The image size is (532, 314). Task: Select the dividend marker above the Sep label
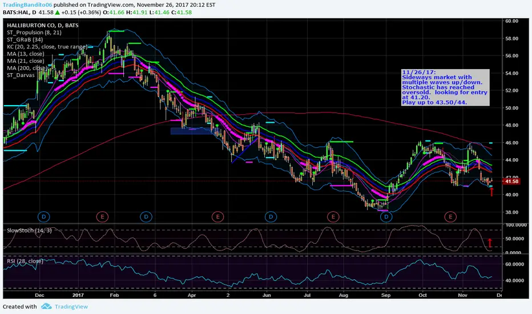386,216
